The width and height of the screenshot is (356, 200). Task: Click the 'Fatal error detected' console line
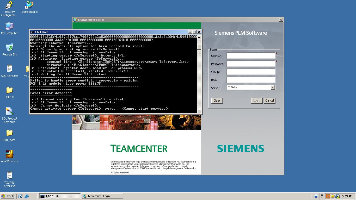click(x=51, y=93)
